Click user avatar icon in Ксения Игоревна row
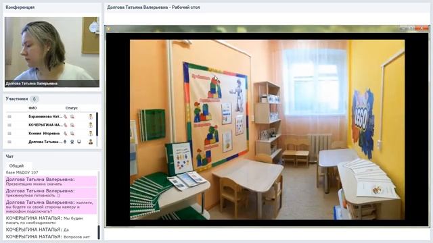The width and height of the screenshot is (433, 243). 91,134
